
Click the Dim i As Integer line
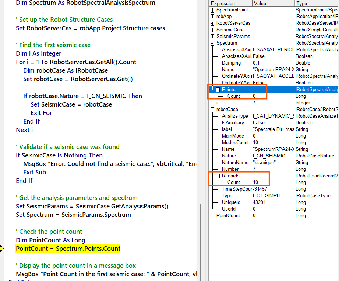[x=39, y=53]
